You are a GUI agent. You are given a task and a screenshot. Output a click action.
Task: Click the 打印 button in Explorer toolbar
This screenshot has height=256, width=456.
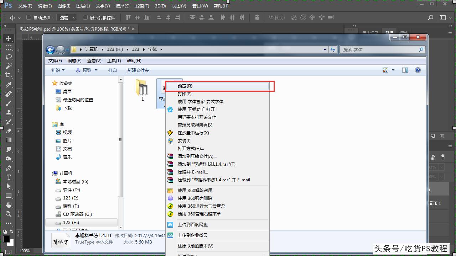(x=113, y=70)
